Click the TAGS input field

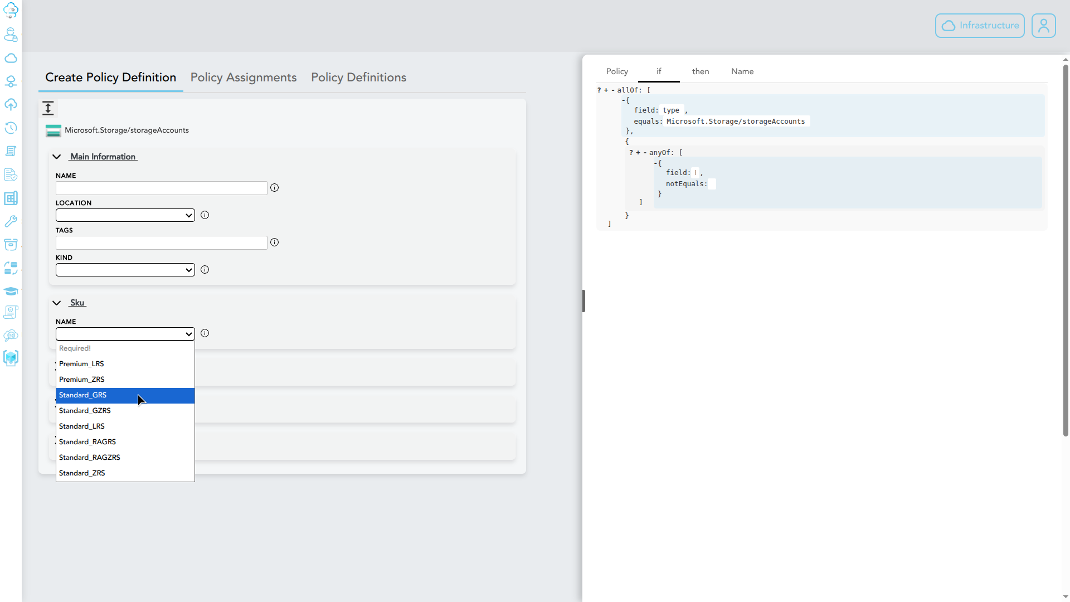click(x=162, y=242)
